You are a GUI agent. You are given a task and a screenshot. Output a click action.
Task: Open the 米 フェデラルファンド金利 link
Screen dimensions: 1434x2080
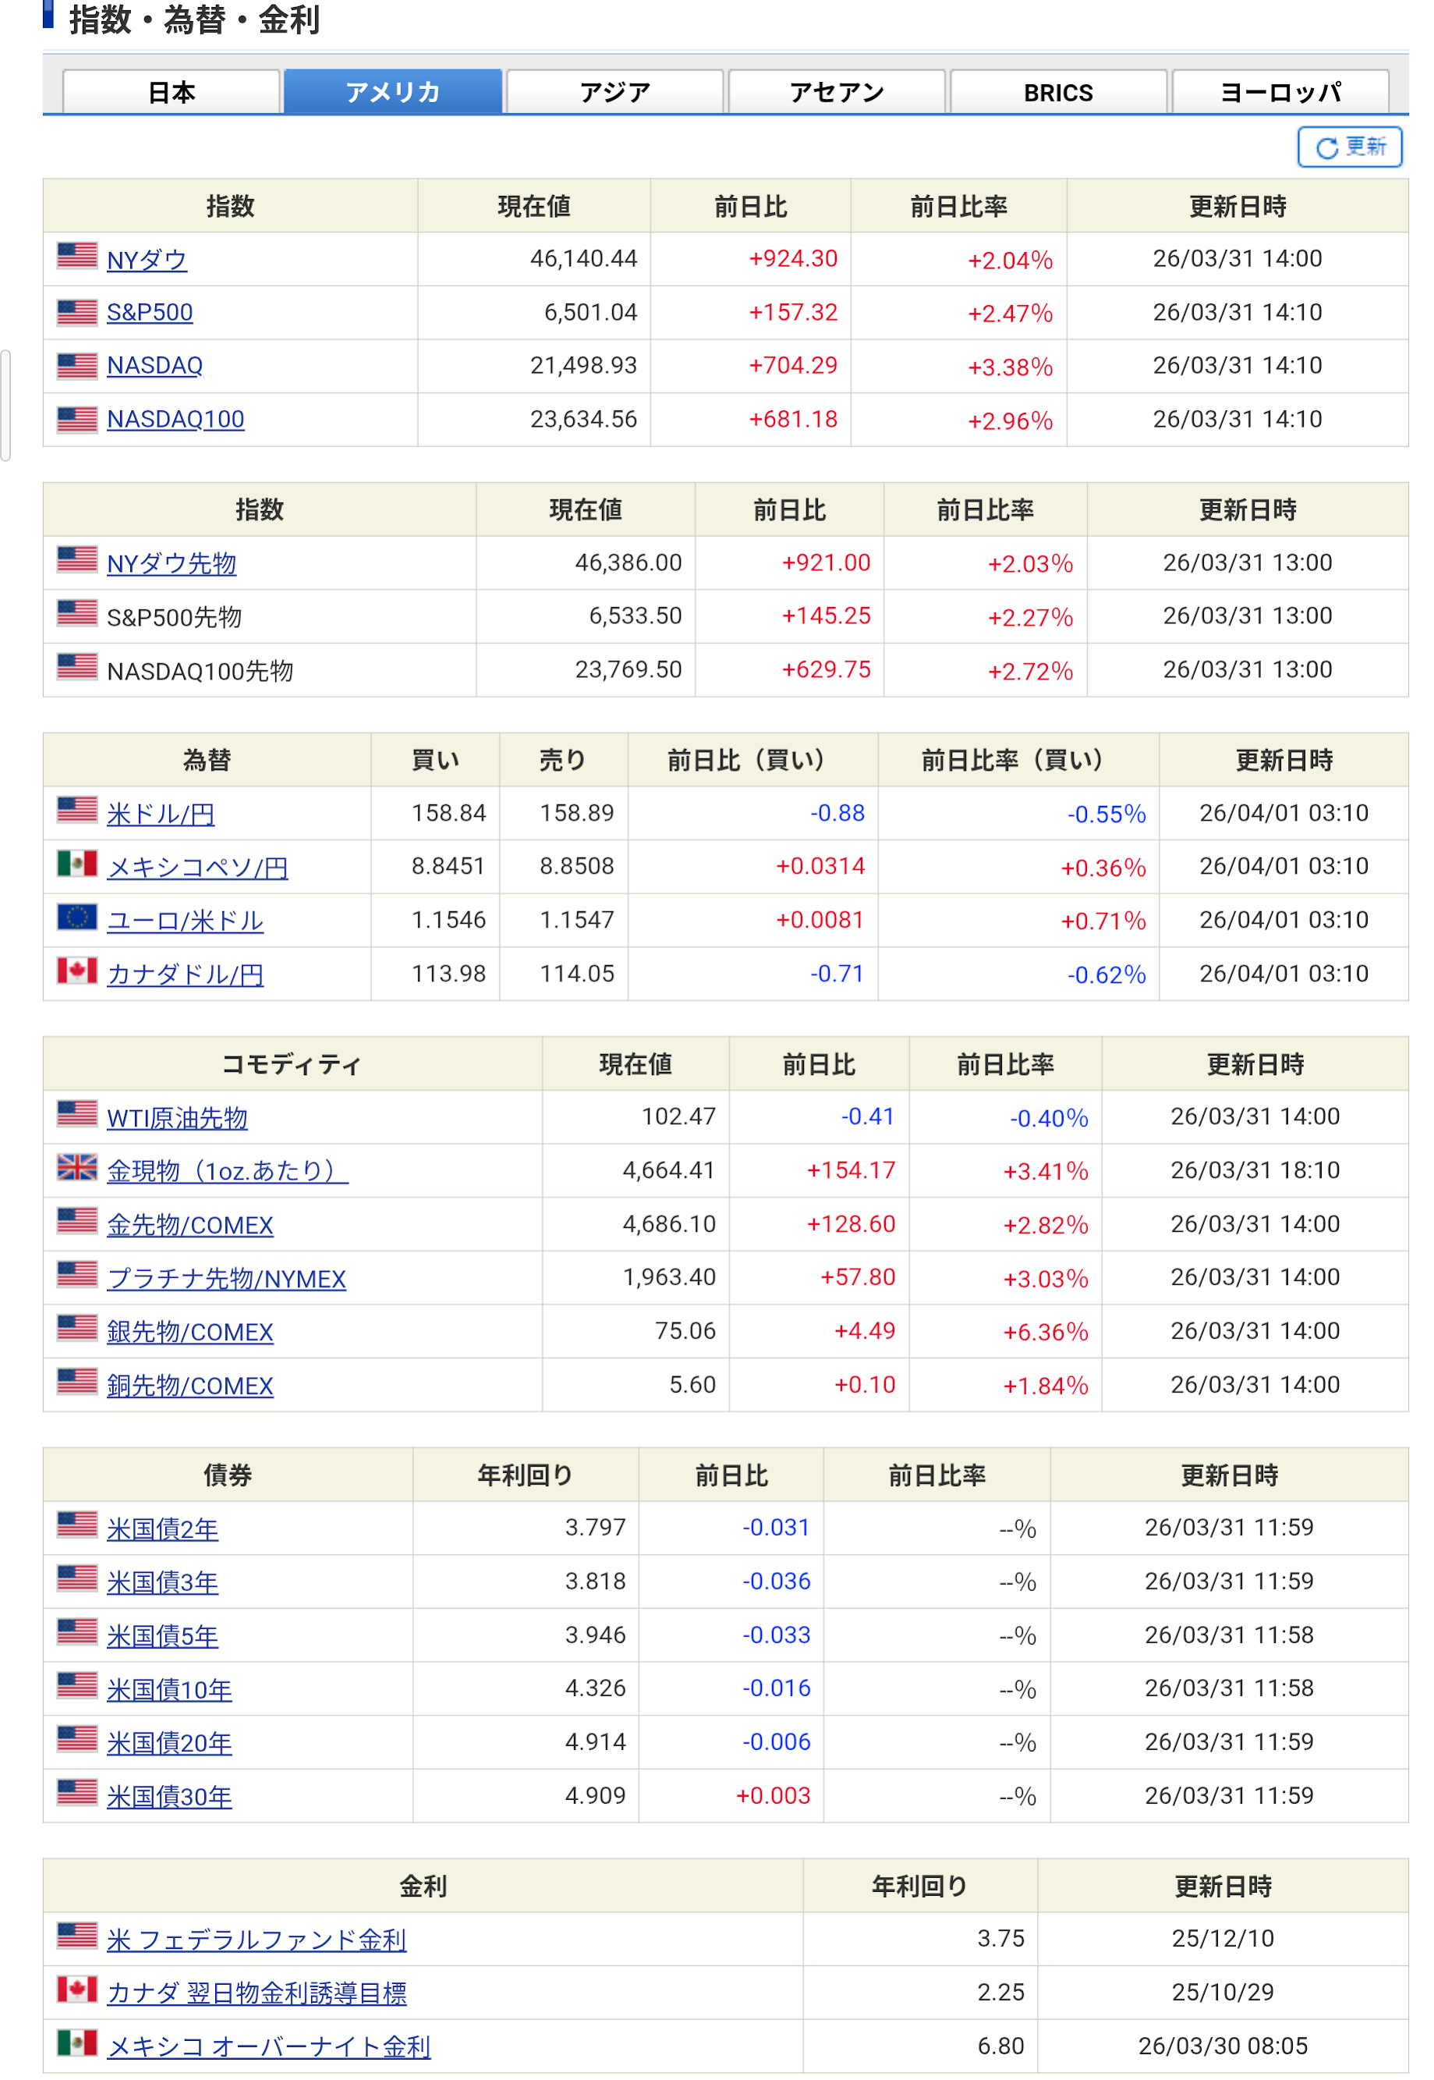[x=256, y=1940]
